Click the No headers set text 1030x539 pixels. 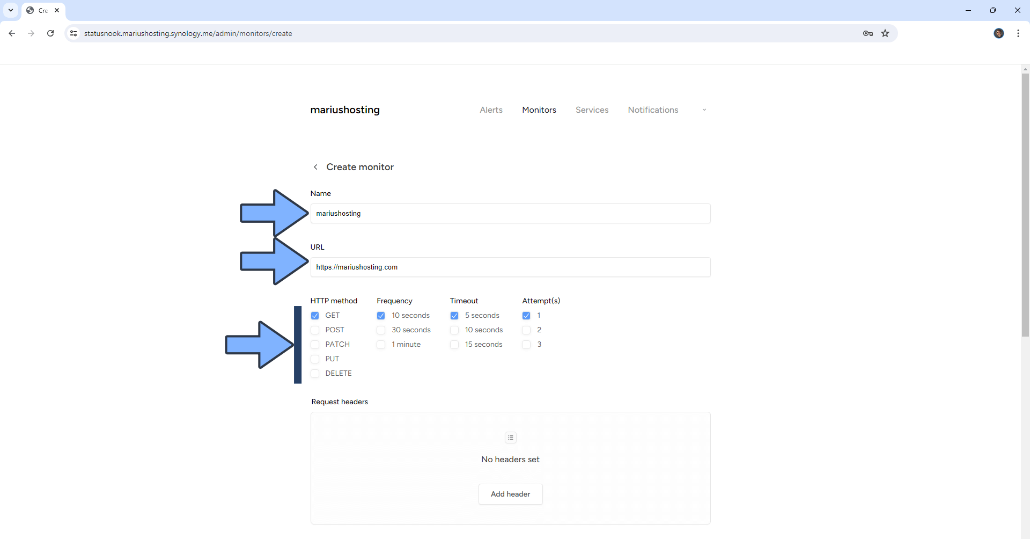point(510,460)
